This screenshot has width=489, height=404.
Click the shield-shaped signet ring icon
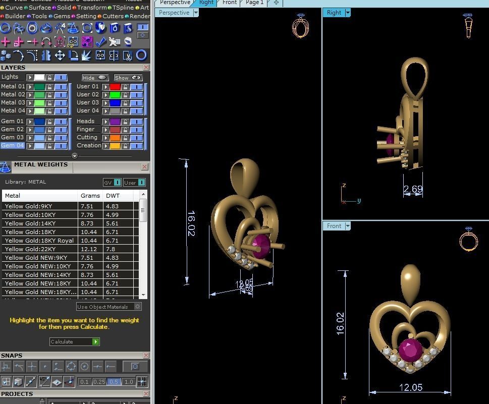100,28
